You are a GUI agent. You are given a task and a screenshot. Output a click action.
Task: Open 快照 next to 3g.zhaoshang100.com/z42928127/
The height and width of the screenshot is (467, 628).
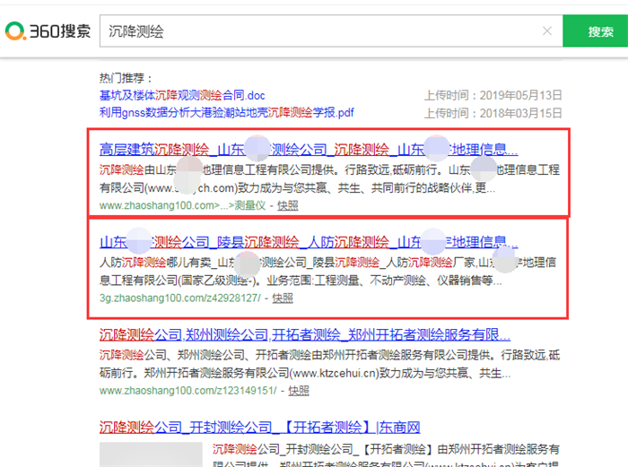tap(283, 298)
